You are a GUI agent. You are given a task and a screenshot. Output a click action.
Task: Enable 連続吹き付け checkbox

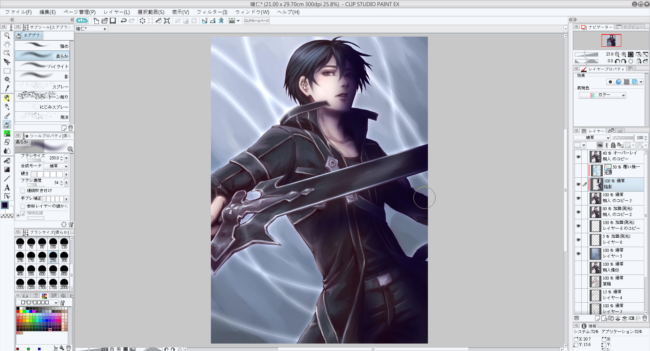tap(23, 191)
